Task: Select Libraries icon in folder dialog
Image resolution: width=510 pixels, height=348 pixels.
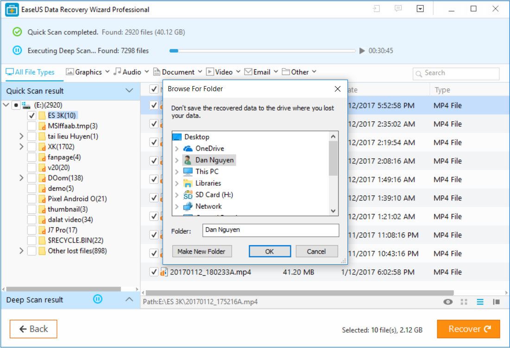Action: point(188,183)
